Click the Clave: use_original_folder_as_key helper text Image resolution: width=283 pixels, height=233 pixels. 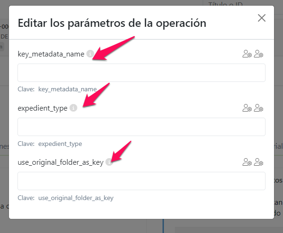66,198
